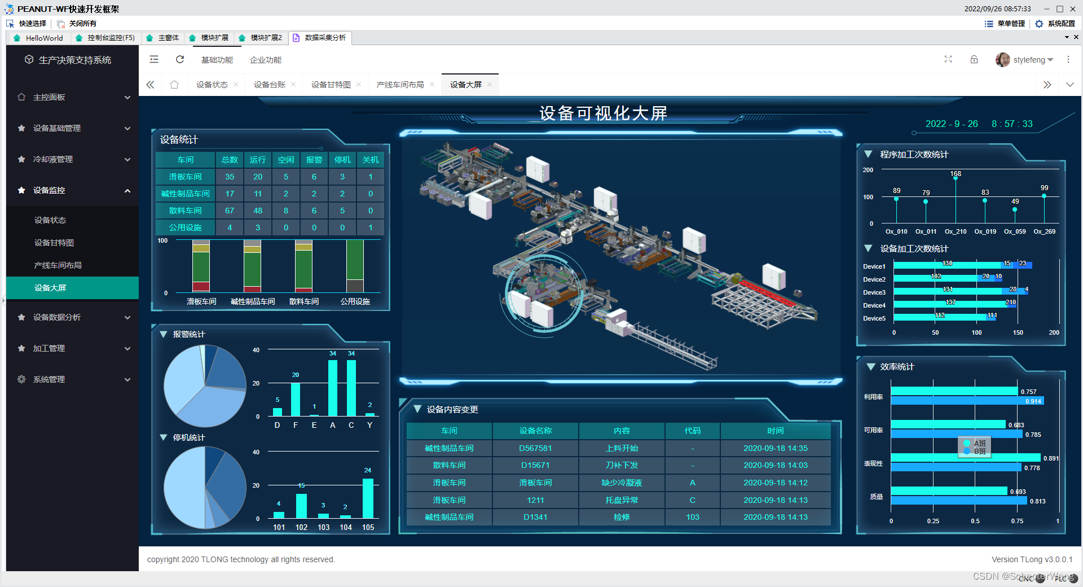
Task: Enter fullscreen using the expand arrows icon
Action: point(948,59)
